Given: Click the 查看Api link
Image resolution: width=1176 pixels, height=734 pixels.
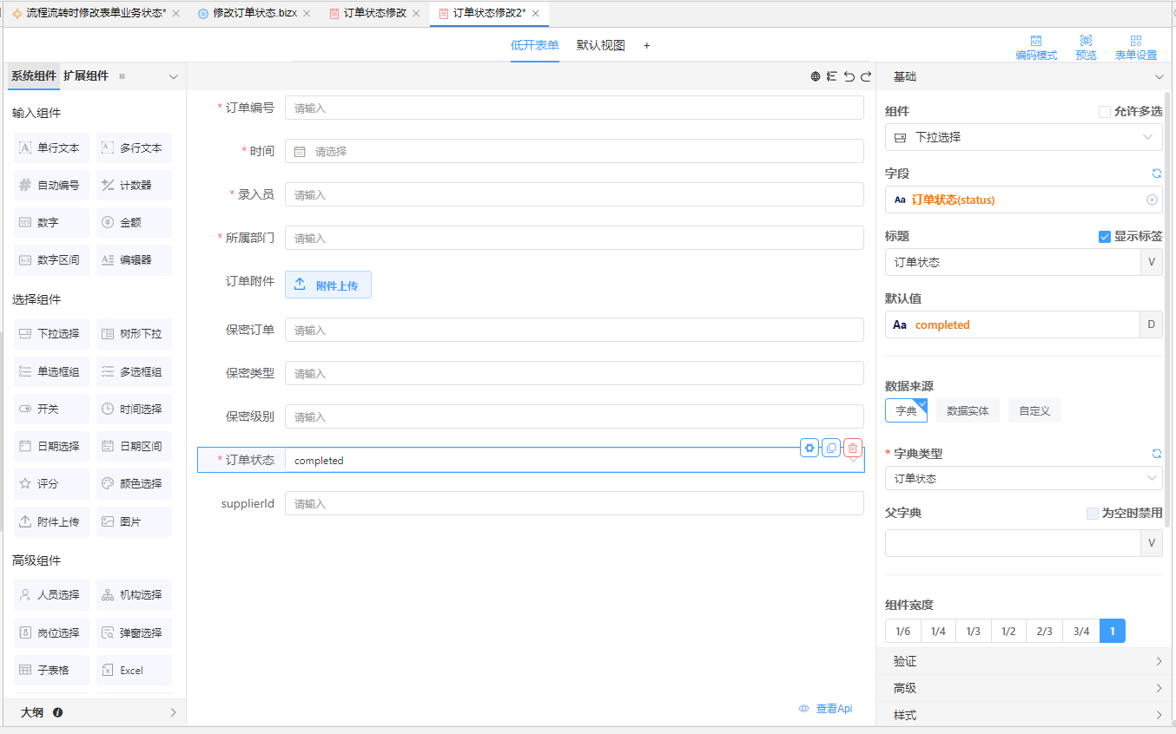Looking at the screenshot, I should click(x=825, y=709).
